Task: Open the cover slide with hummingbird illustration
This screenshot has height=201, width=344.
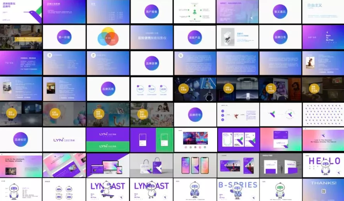Action: [21, 12]
